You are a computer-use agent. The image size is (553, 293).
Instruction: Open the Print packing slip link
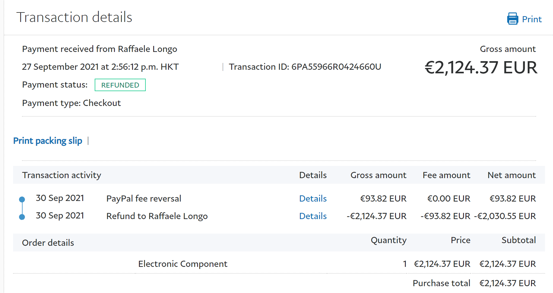coord(48,141)
